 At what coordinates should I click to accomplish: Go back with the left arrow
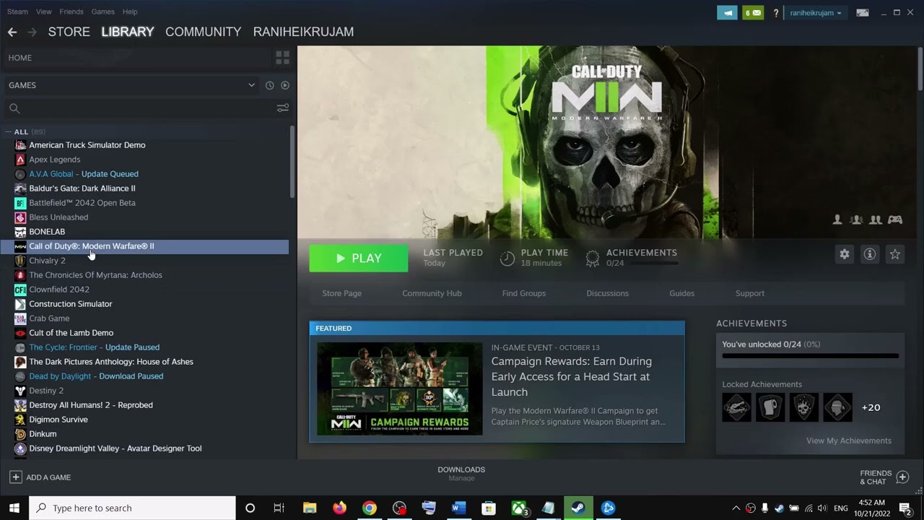pyautogui.click(x=12, y=32)
